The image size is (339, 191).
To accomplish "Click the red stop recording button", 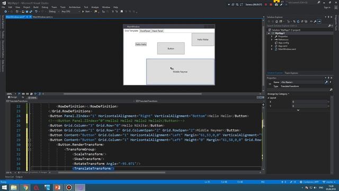I will pos(271,5).
